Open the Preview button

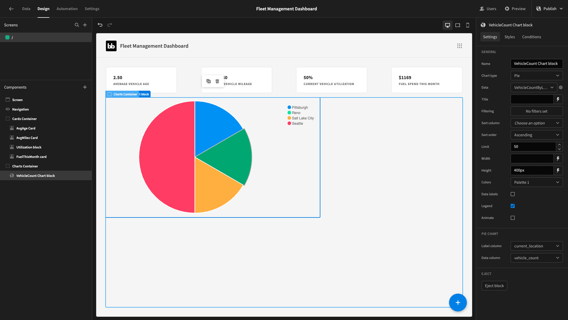tap(515, 9)
